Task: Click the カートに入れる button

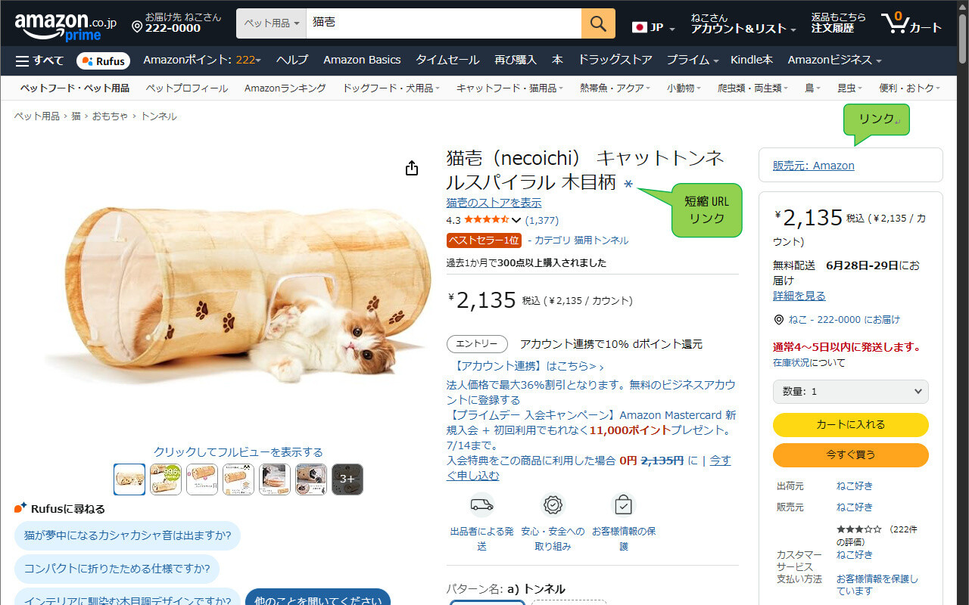Action: [x=851, y=425]
